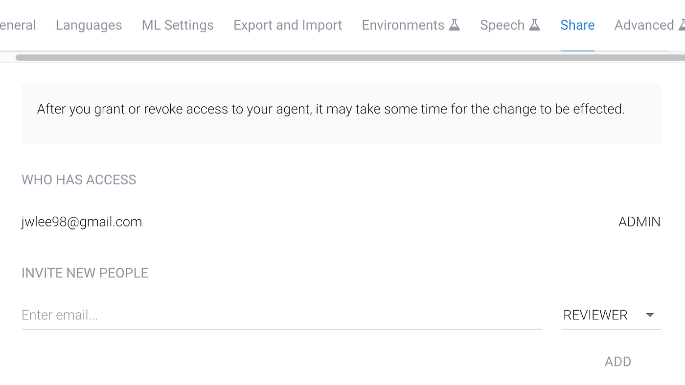Click the INVITE NEW PEOPLE heading

click(x=85, y=273)
